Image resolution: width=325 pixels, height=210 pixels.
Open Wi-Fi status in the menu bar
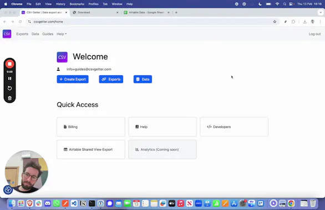point(277,4)
